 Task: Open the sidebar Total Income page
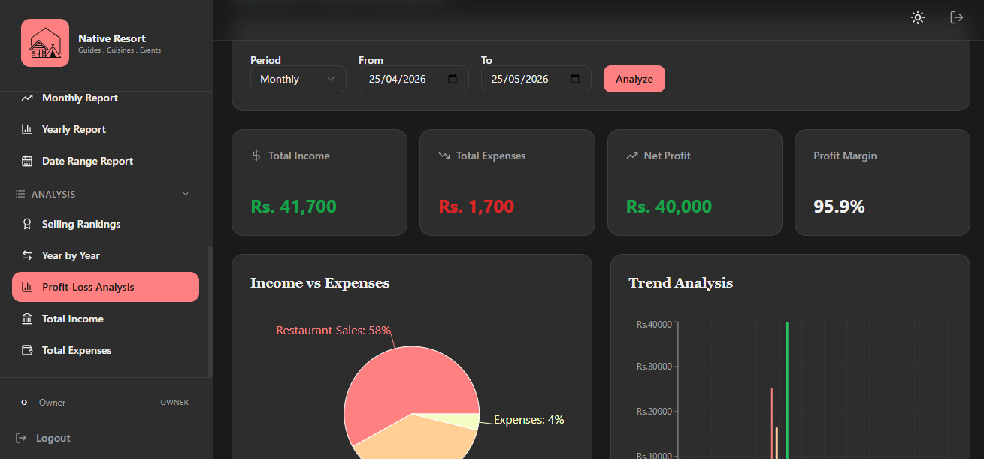coord(105,319)
